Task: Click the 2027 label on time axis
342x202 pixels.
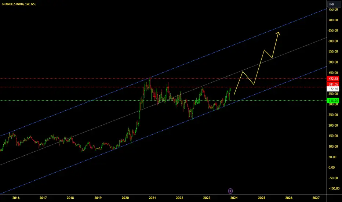Action: coord(316,198)
